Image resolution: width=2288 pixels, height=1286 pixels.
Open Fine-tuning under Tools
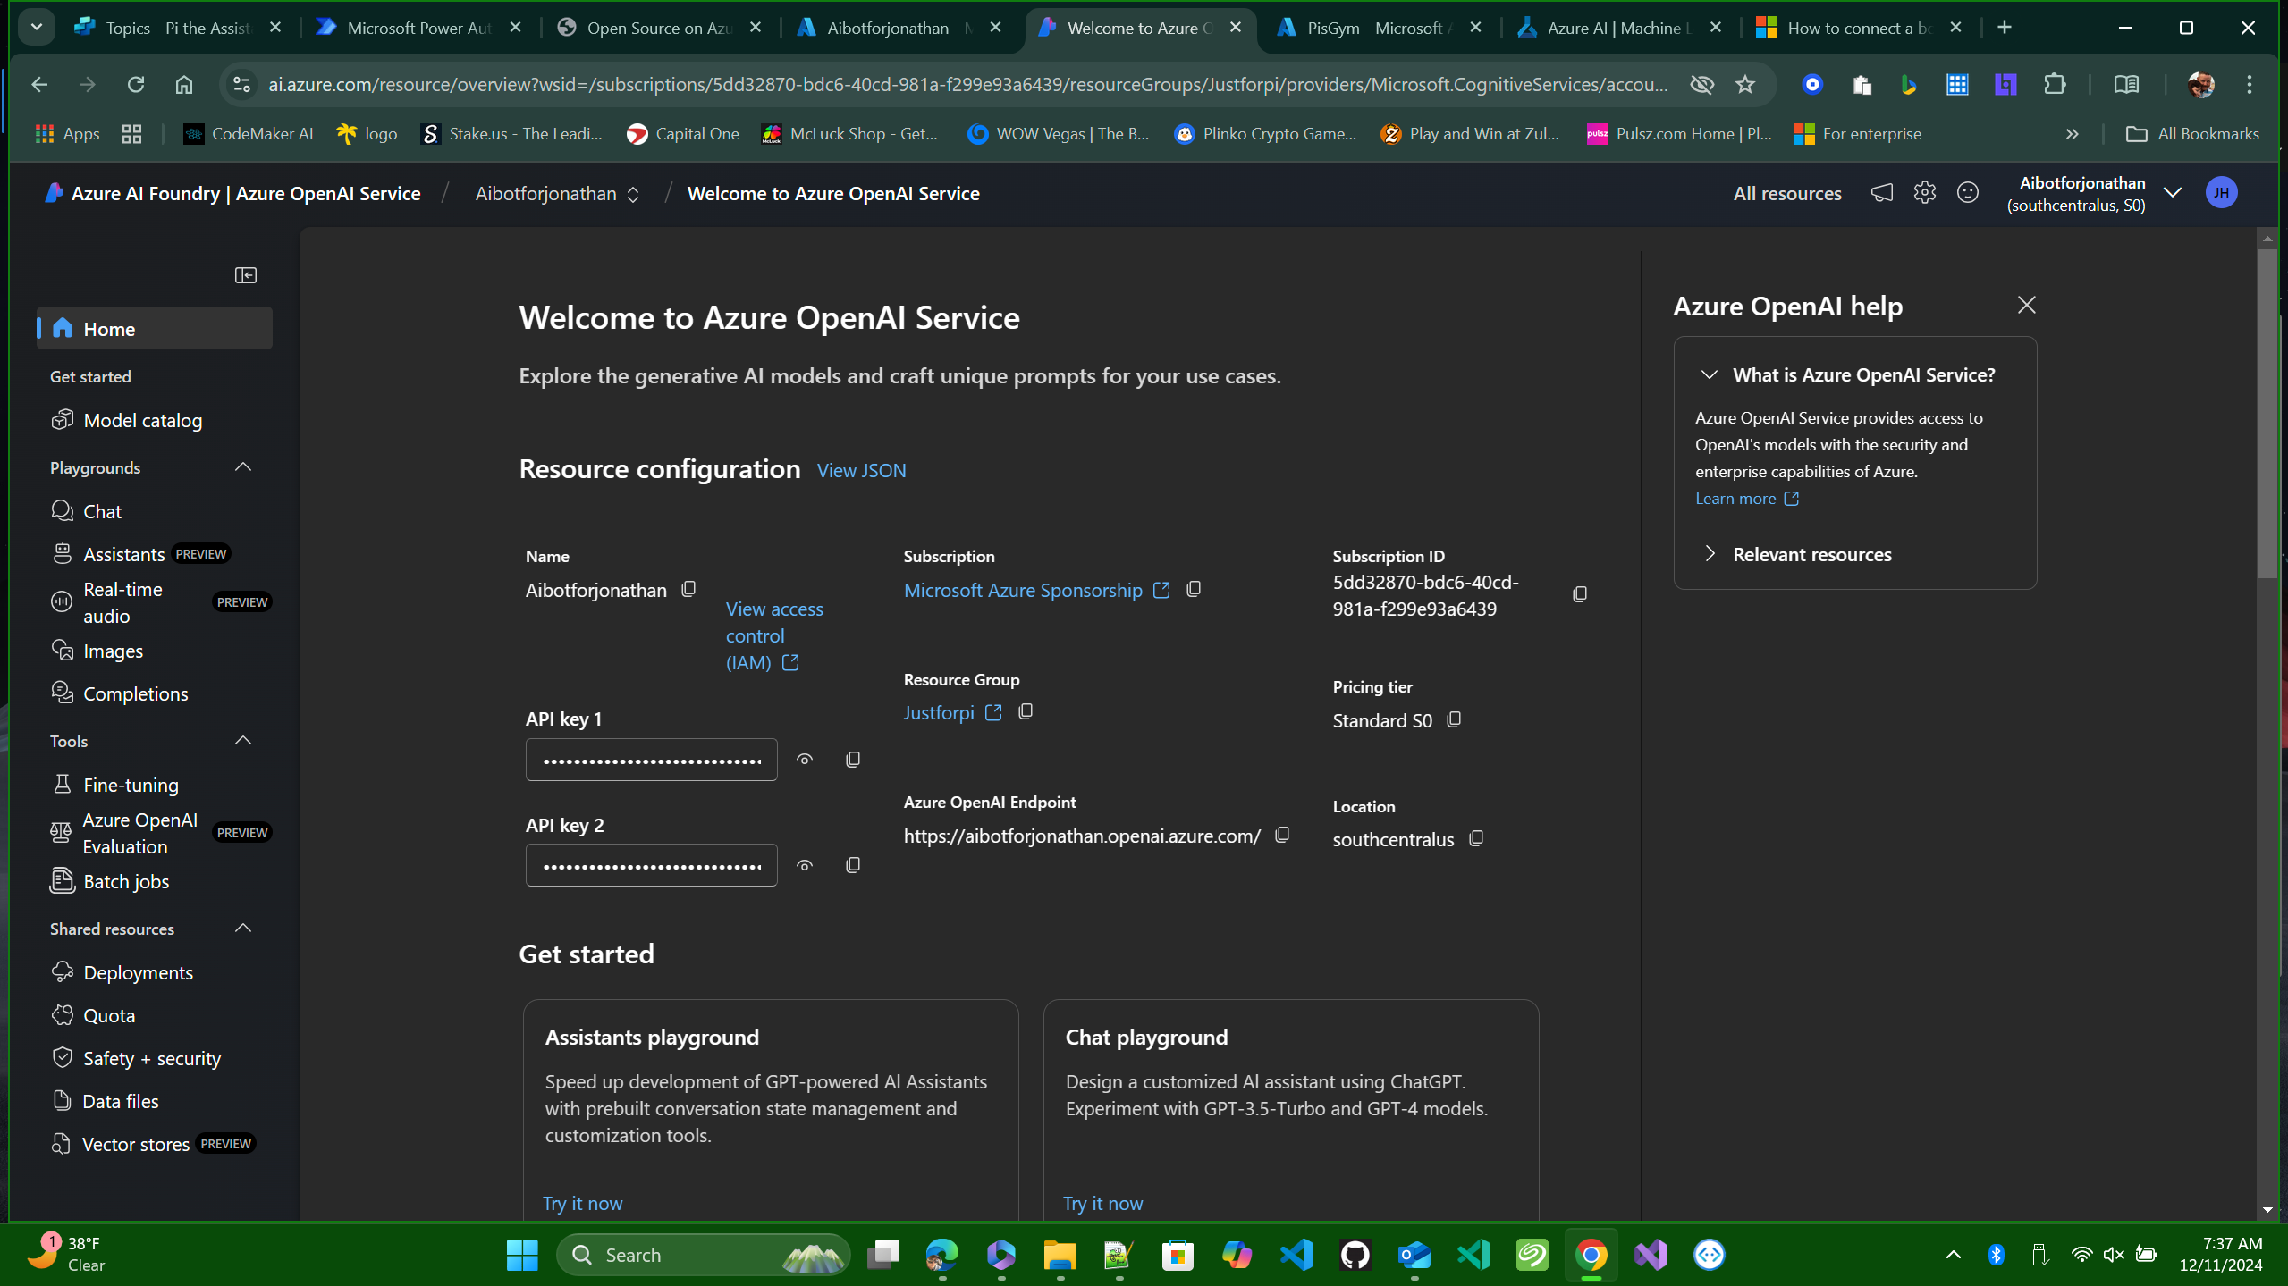click(x=130, y=785)
